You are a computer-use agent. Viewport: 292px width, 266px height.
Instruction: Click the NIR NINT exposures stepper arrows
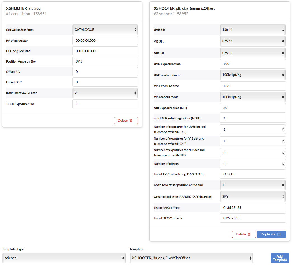284,153
